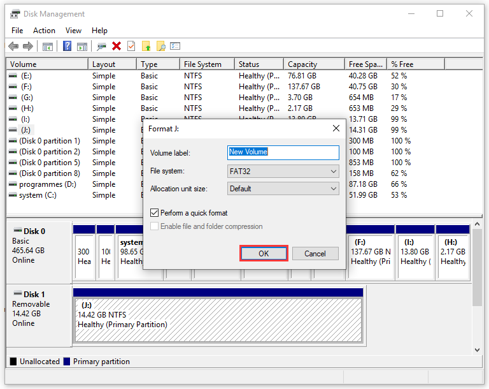Image resolution: width=489 pixels, height=389 pixels.
Task: Click the Unallocated black legend swatch
Action: [13, 362]
